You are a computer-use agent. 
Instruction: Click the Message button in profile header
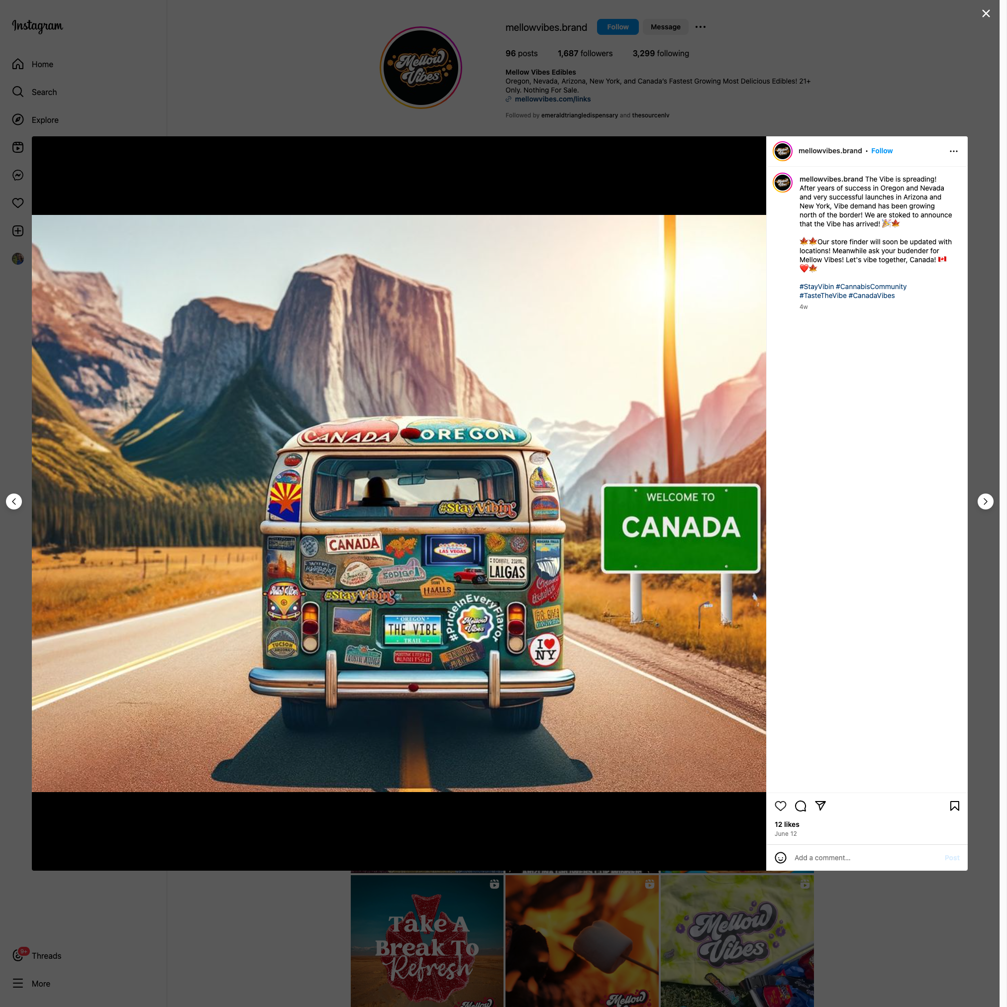[x=666, y=27]
